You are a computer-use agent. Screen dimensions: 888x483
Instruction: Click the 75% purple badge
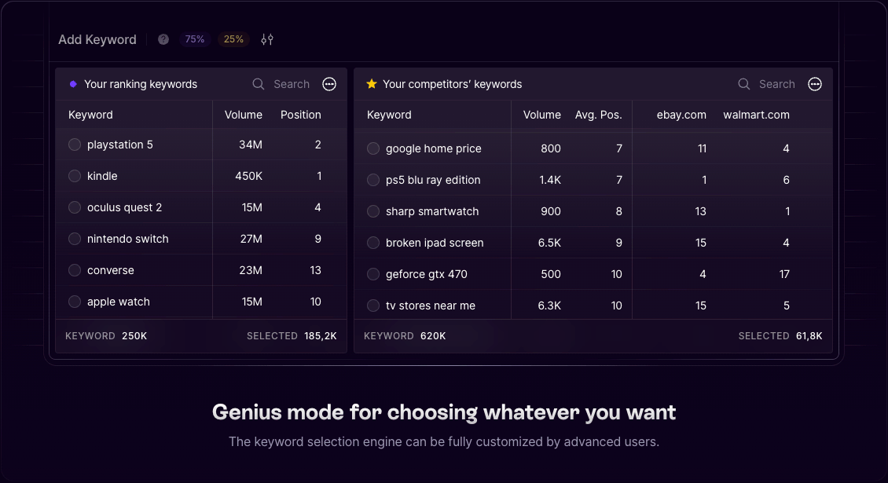tap(195, 39)
